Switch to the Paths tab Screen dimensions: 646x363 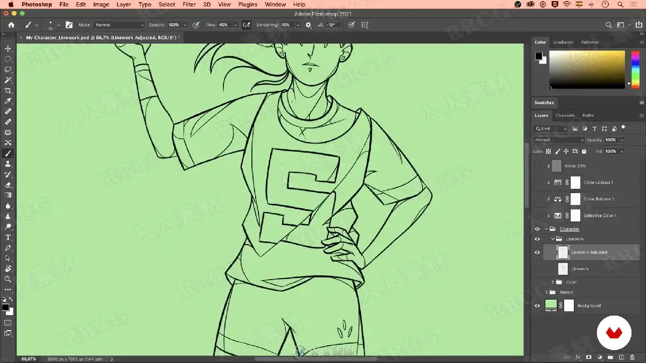pos(588,116)
